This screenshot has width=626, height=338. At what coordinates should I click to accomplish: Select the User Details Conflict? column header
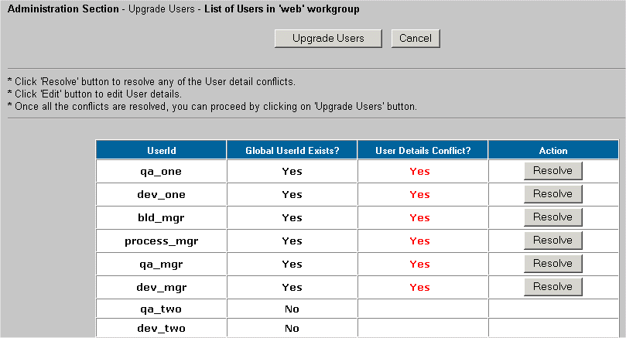click(x=422, y=151)
